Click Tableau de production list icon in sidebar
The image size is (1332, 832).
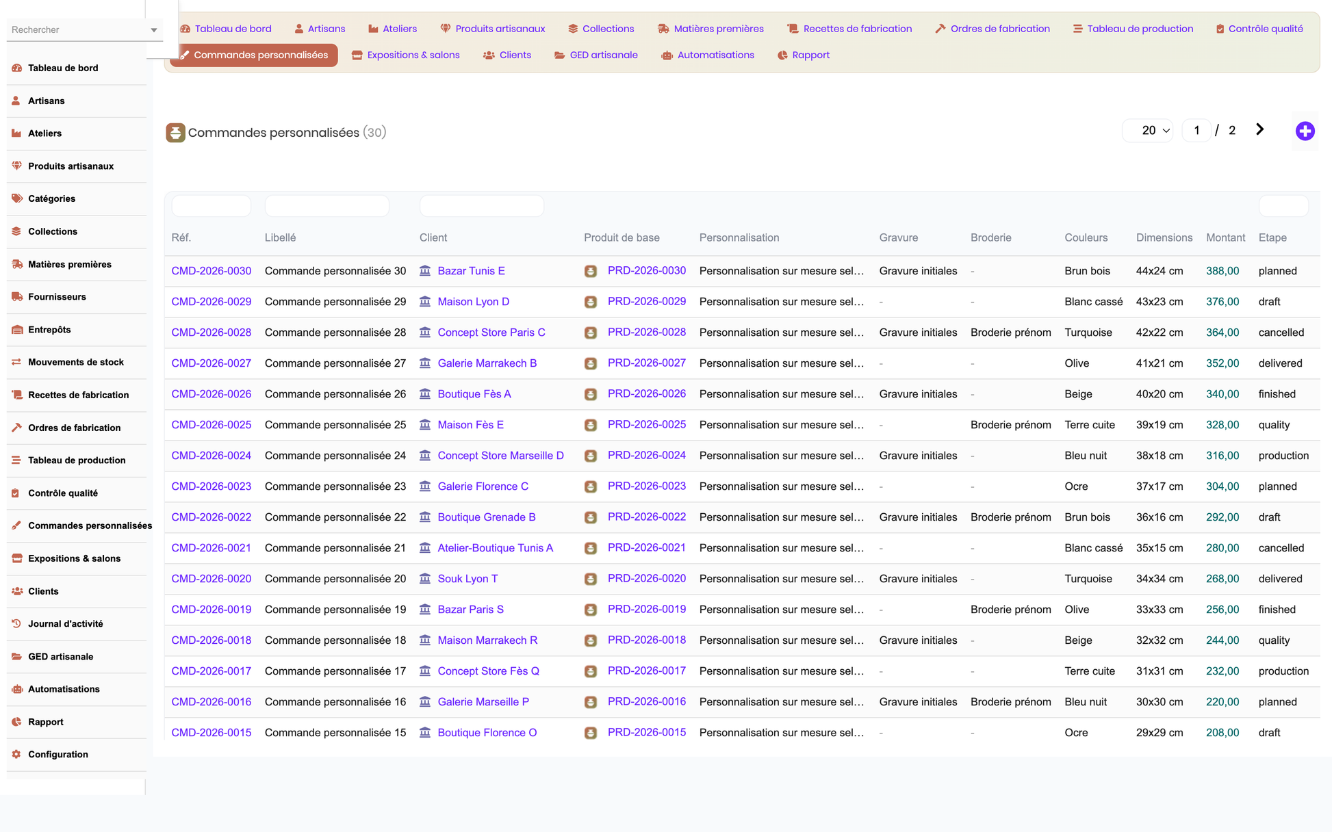[16, 460]
